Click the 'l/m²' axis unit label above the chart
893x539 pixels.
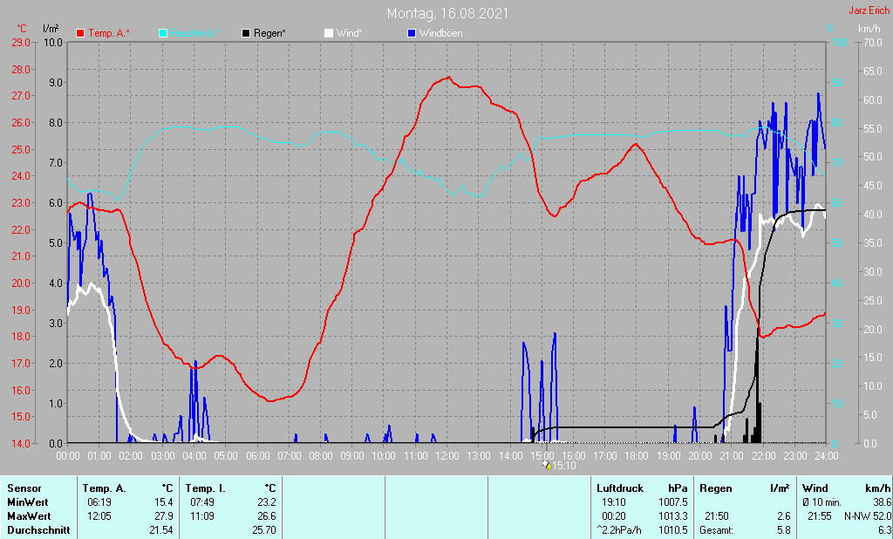(x=51, y=29)
